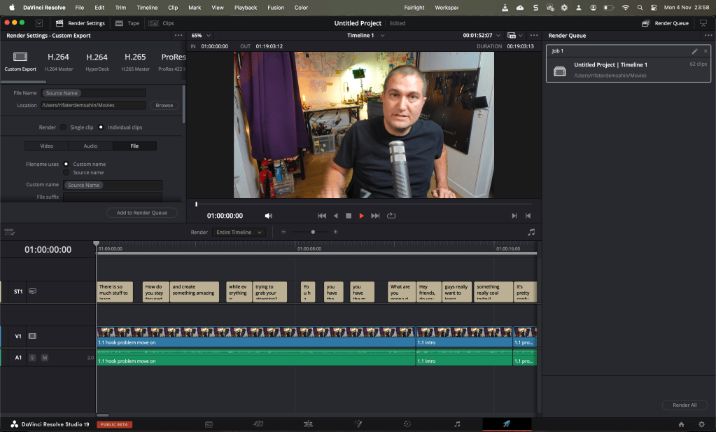
Task: Open Render Settings panel options menu
Action: point(178,36)
